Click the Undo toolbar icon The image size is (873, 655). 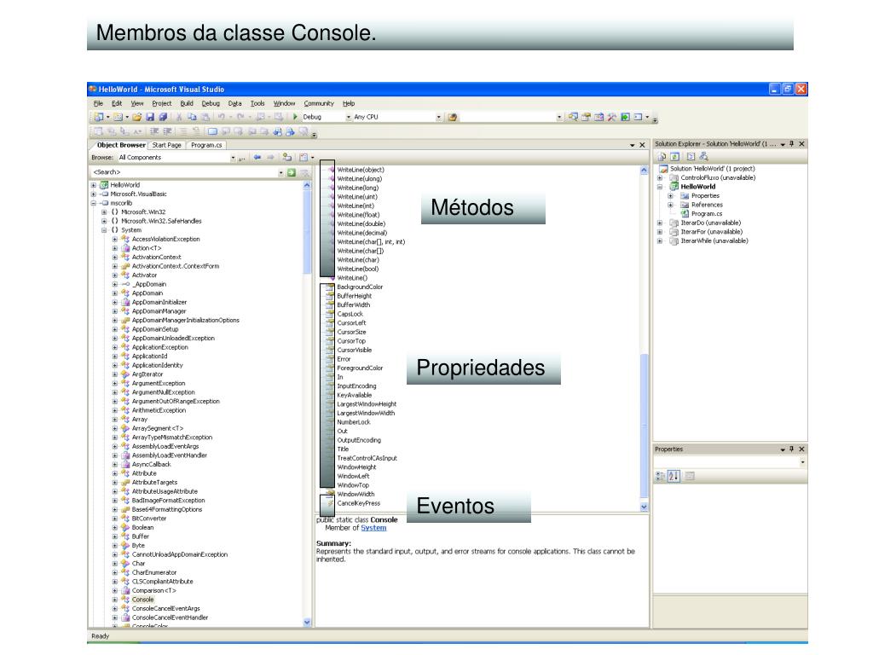click(x=221, y=117)
